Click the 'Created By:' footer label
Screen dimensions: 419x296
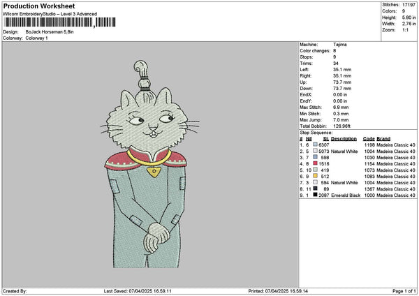point(15,291)
